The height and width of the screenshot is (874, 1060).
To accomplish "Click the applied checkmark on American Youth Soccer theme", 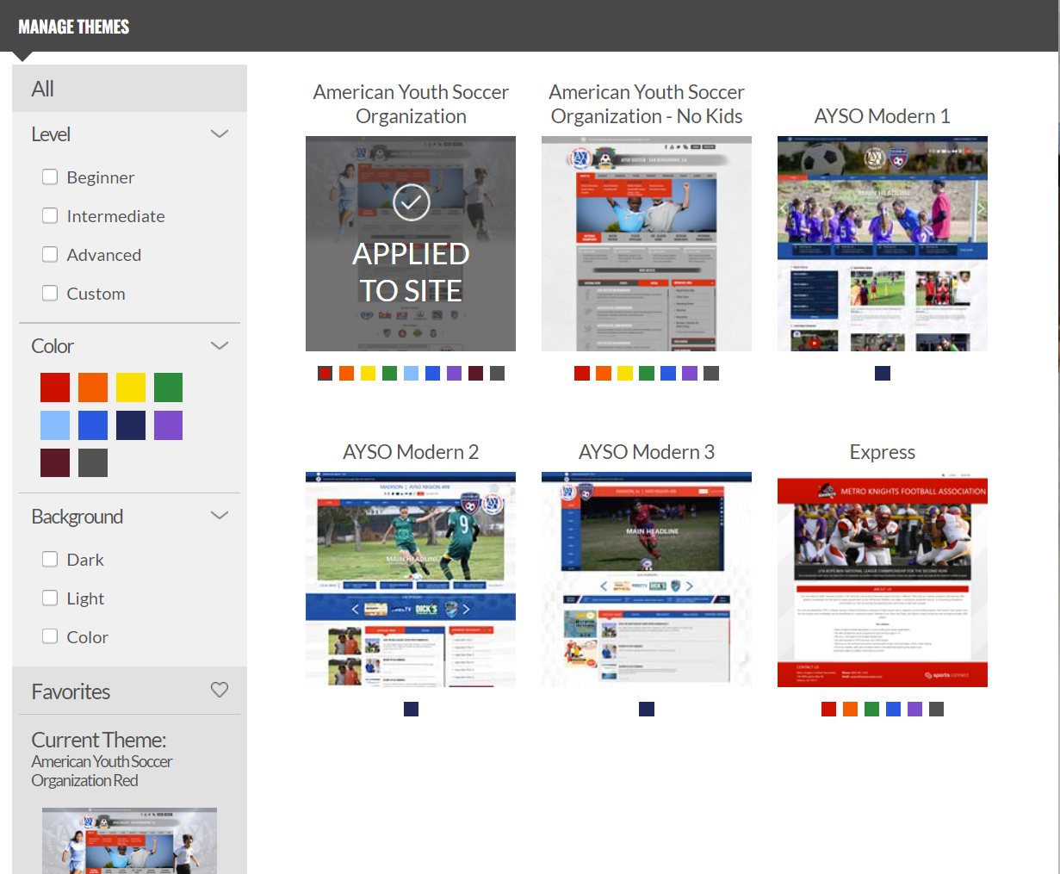I will click(411, 203).
